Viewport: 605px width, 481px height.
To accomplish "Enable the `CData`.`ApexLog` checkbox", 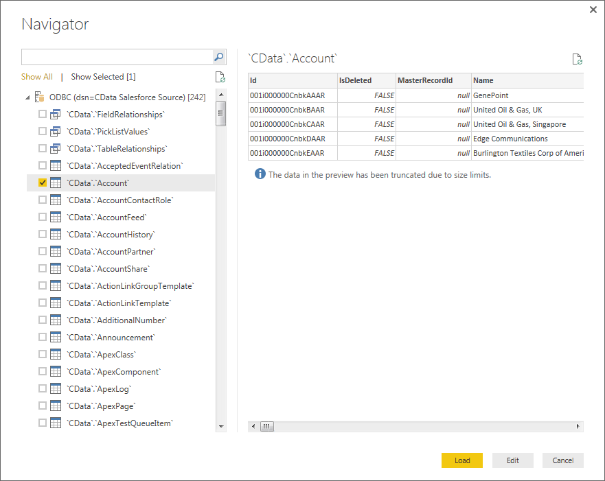I will 41,388.
